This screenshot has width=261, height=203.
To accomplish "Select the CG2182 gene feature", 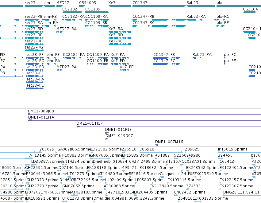I will click(72, 12).
